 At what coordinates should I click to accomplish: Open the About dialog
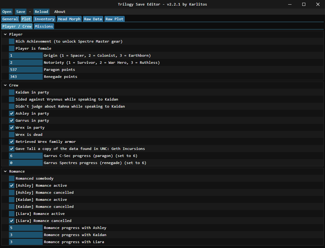coord(60,12)
